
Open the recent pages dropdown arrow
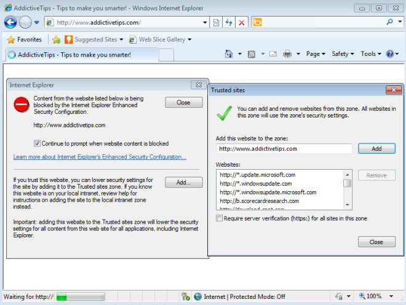(37, 22)
